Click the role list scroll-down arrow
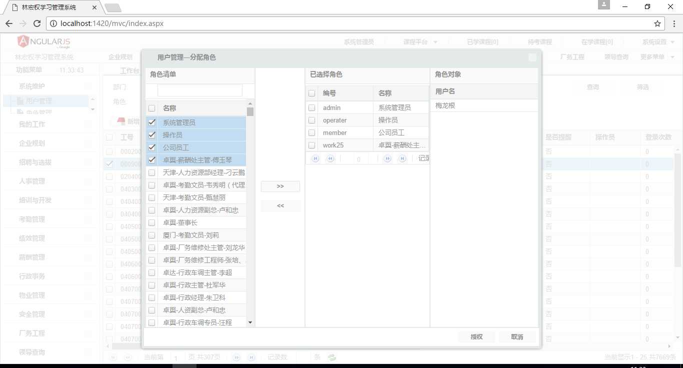Viewport: 683px width, 368px height. (250, 322)
